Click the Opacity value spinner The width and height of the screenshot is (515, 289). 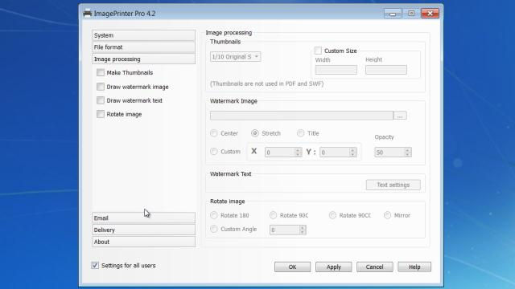393,153
